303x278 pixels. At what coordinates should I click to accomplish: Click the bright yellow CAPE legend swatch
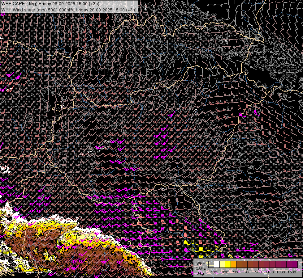[228, 264]
